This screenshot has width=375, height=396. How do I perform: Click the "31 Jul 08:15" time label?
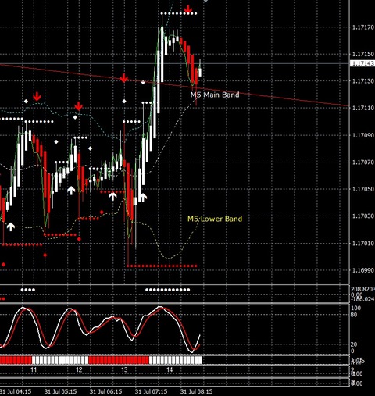click(196, 391)
